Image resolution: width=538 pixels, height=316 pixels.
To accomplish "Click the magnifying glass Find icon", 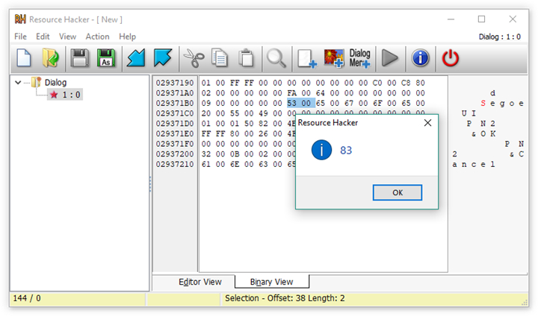I will [x=276, y=58].
